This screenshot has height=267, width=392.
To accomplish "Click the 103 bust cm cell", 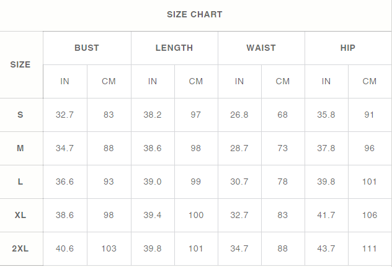I will (x=109, y=248).
